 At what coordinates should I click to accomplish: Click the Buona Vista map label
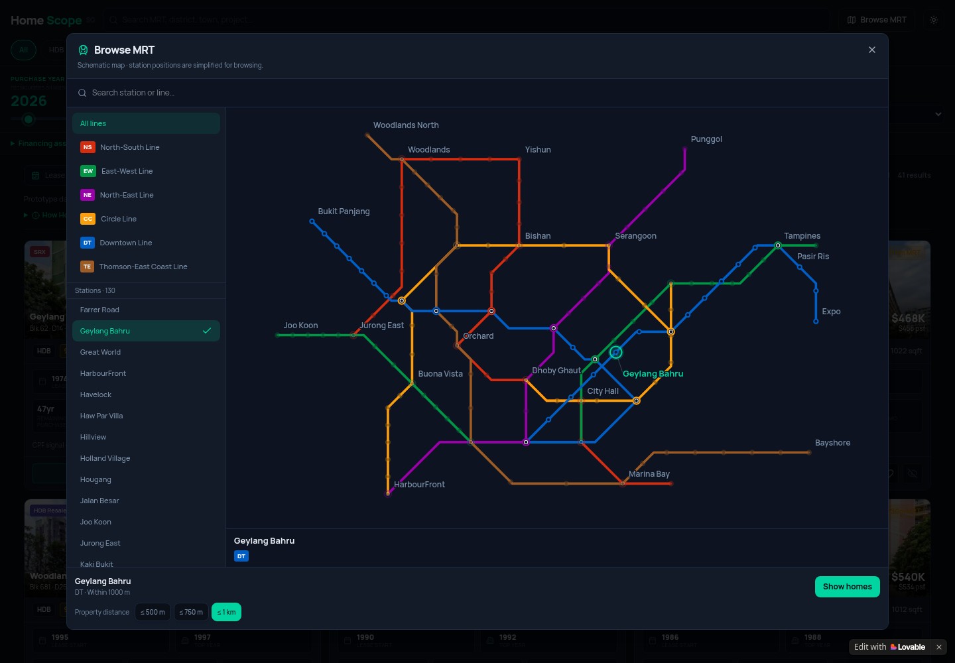pyautogui.click(x=440, y=374)
